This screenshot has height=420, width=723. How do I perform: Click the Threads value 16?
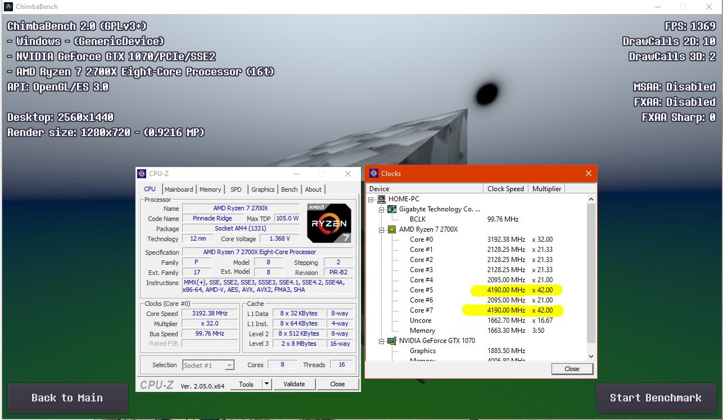(342, 365)
